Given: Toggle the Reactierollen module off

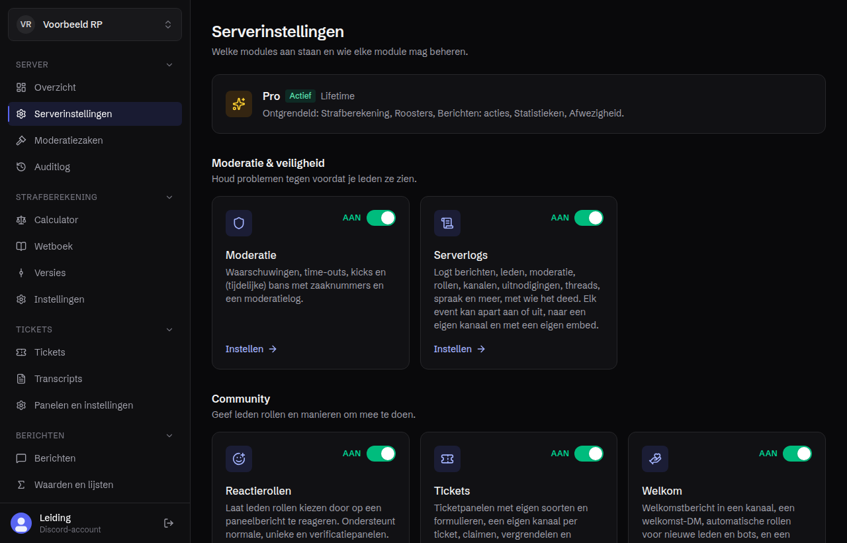Looking at the screenshot, I should coord(381,454).
